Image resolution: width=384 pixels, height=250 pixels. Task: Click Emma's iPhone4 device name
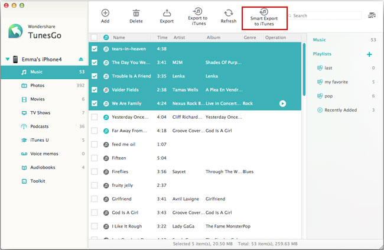coord(41,59)
